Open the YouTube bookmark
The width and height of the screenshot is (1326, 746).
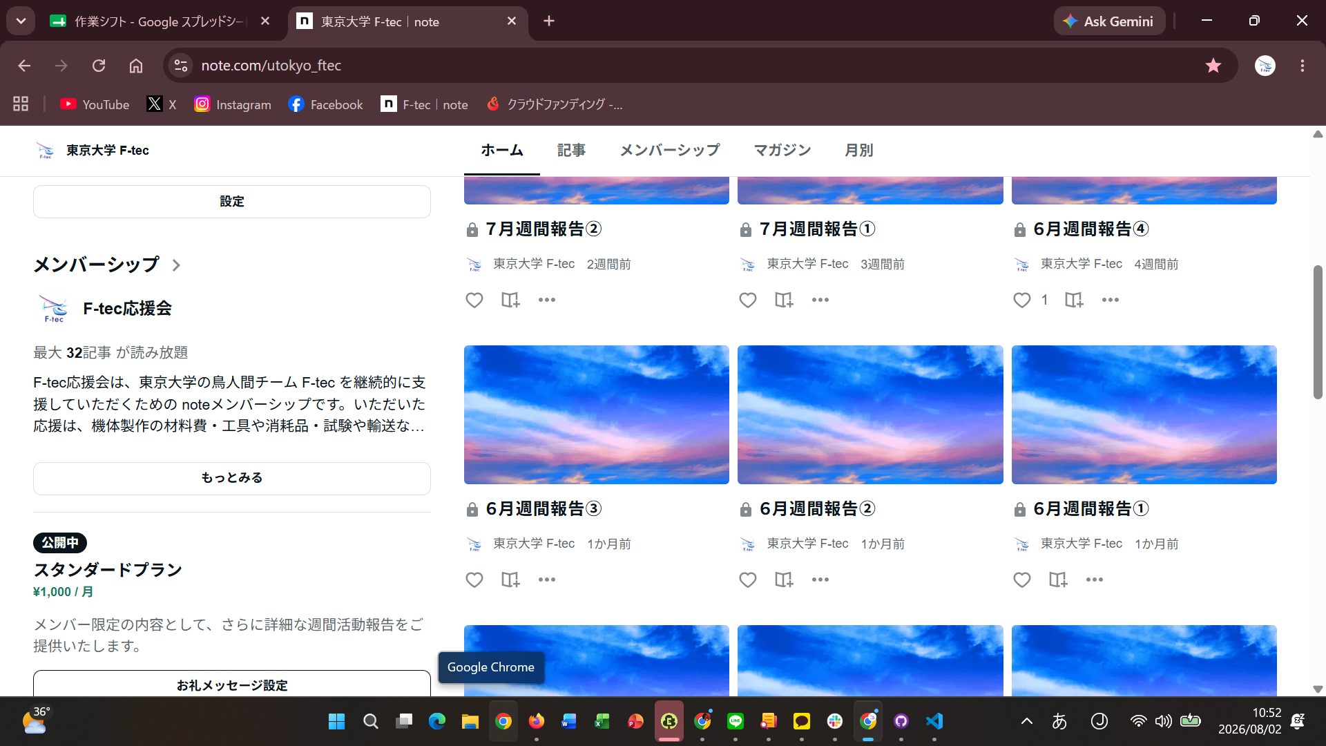95,104
